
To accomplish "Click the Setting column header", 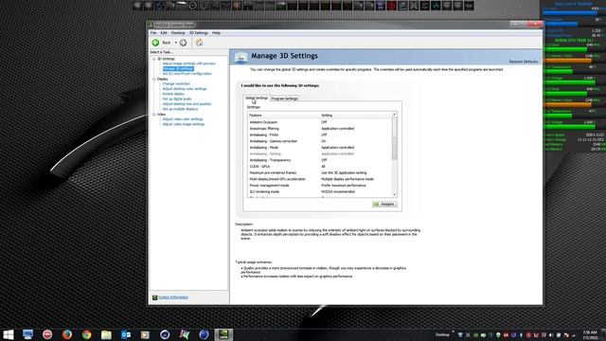I will tap(356, 116).
